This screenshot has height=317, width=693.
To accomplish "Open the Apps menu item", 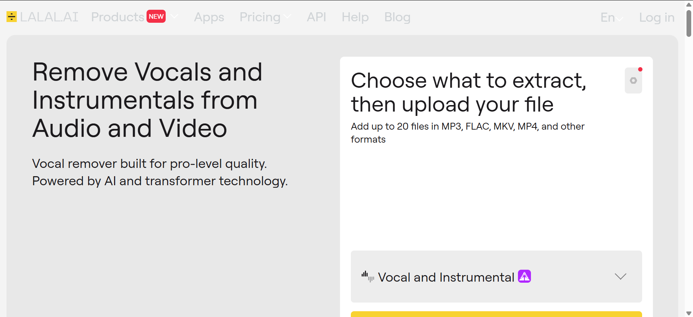I will [209, 17].
